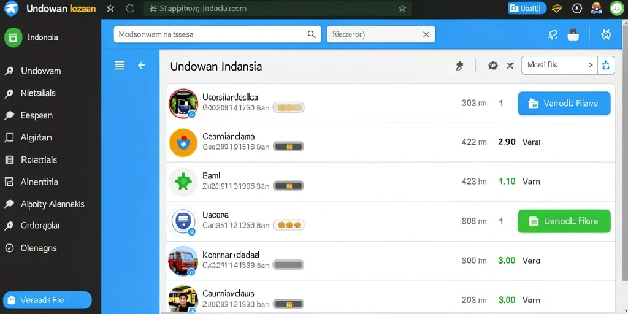
Task: Click Vera link in Konnar dadaal row
Action: click(x=532, y=260)
